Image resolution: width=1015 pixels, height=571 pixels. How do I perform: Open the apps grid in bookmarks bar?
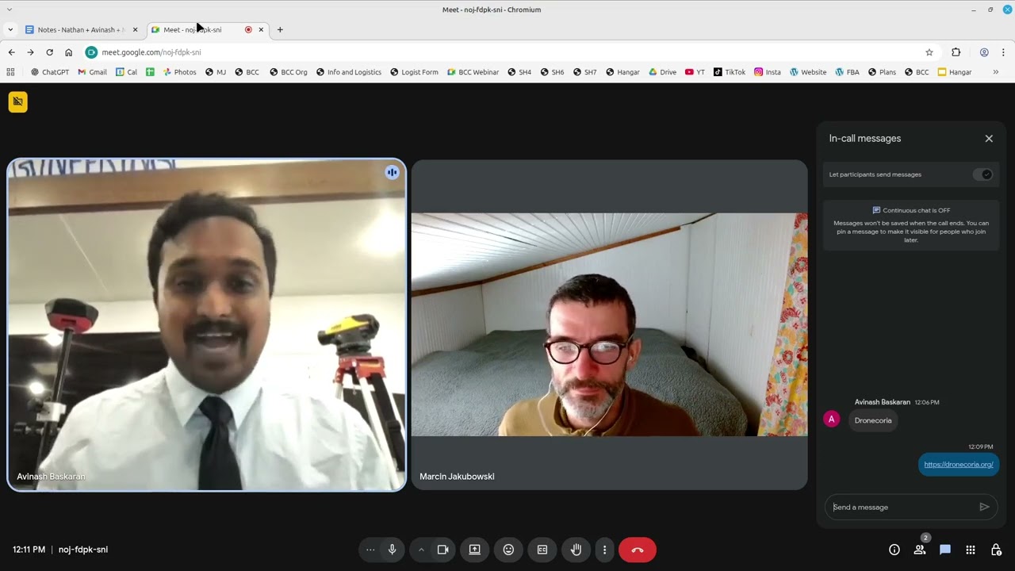pyautogui.click(x=10, y=72)
